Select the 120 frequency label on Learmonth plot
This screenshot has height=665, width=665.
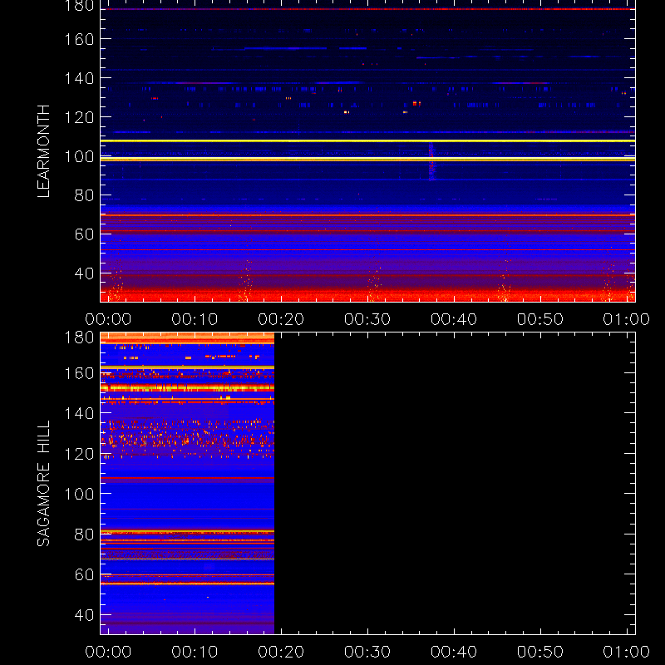(79, 117)
